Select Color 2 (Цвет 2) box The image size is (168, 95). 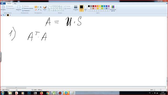86,8
